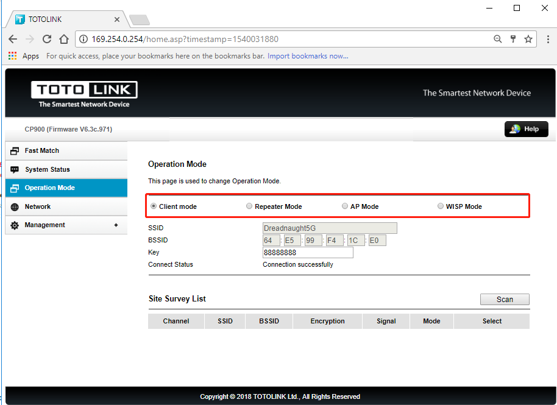Open the Chrome three-dot menu
The width and height of the screenshot is (557, 405).
pos(548,39)
